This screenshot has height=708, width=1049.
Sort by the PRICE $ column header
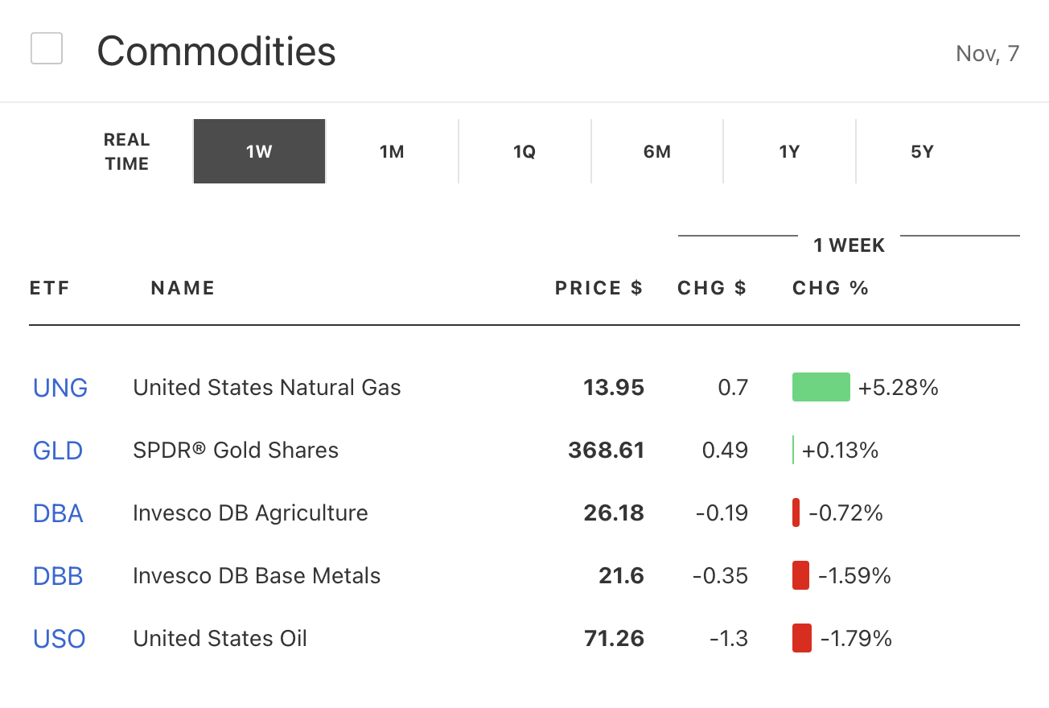[x=599, y=289]
